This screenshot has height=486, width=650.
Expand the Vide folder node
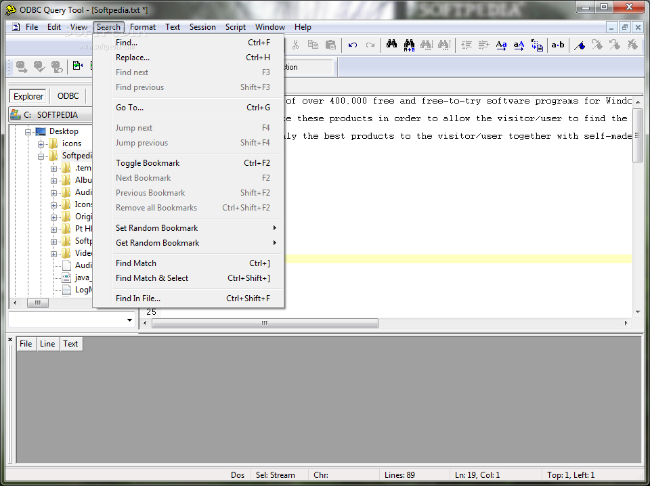pyautogui.click(x=53, y=254)
